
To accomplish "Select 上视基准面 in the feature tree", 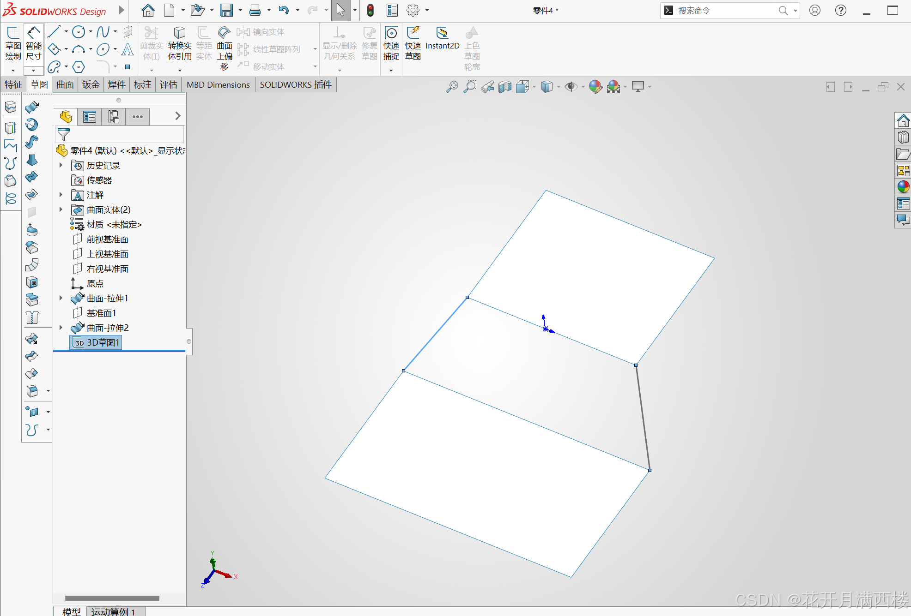I will point(101,254).
